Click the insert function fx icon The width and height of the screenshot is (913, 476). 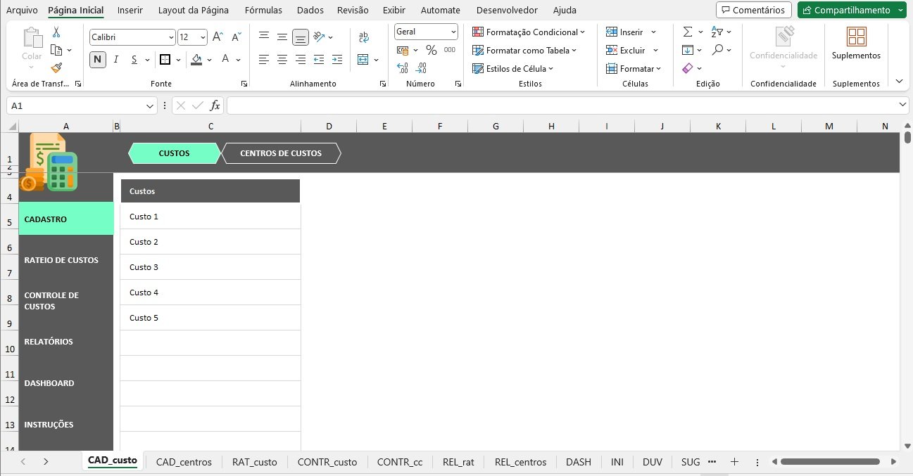(x=215, y=105)
